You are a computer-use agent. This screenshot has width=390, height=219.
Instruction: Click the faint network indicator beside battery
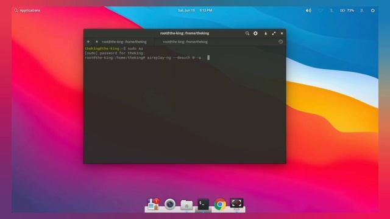pyautogui.click(x=331, y=10)
